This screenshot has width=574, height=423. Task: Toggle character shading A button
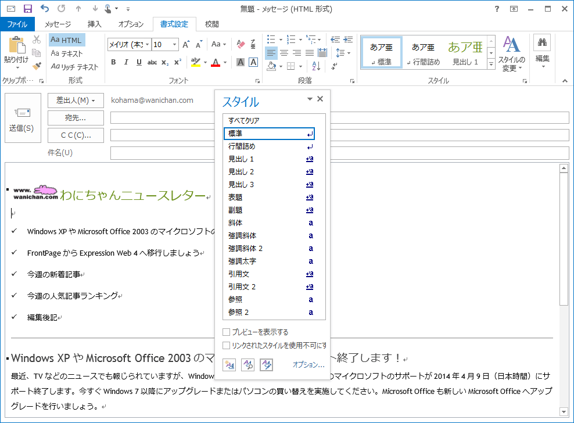point(240,62)
